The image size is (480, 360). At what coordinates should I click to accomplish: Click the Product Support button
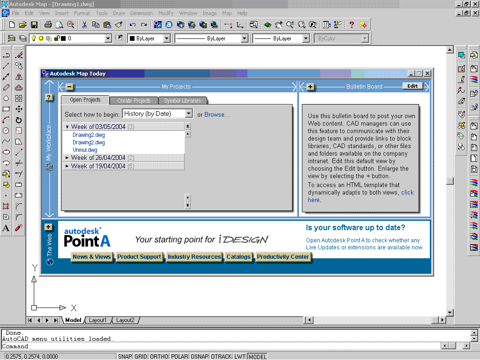pyautogui.click(x=139, y=257)
